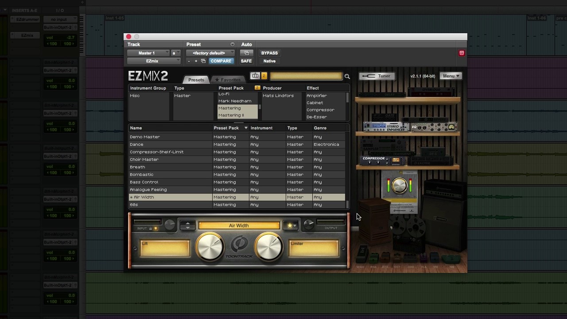This screenshot has height=319, width=567.
Task: Open the Master 1 track selector dropdown
Action: click(148, 53)
